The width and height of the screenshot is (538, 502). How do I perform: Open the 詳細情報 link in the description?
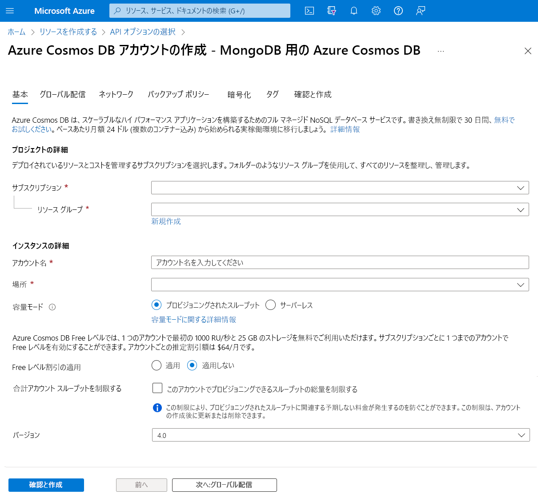345,129
